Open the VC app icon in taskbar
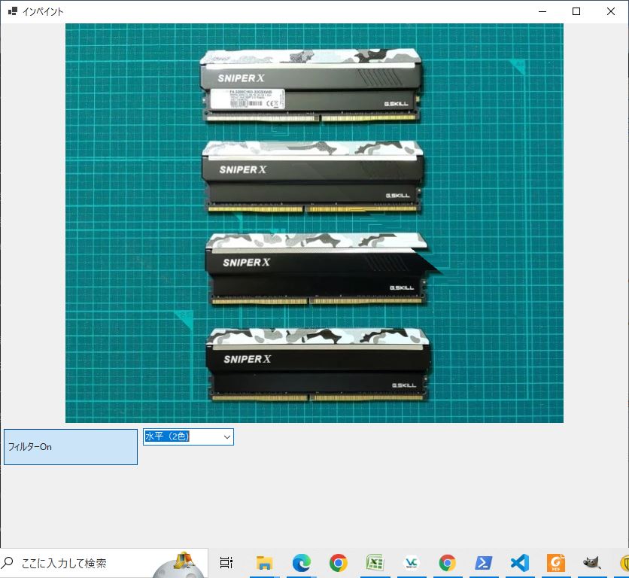Image resolution: width=629 pixels, height=578 pixels. 411,563
